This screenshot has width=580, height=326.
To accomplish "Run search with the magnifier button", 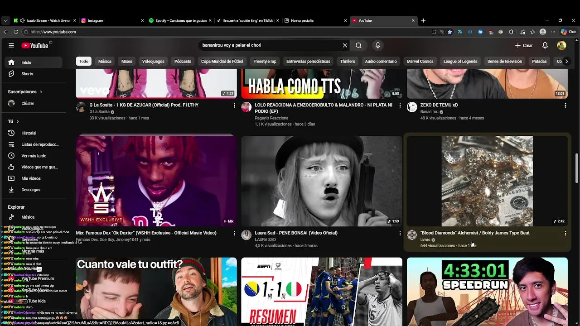I will [358, 45].
